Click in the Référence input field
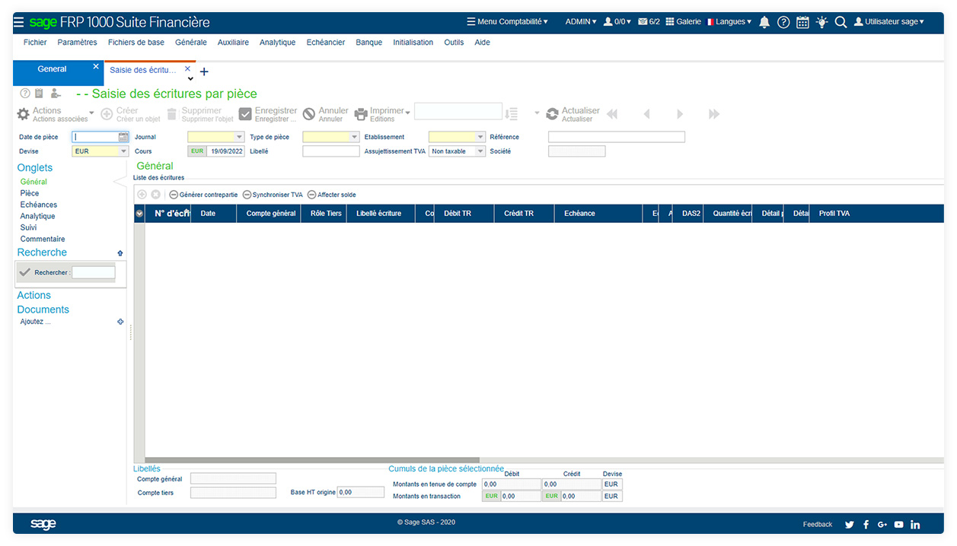Viewport: 957px width, 546px height. tap(617, 137)
